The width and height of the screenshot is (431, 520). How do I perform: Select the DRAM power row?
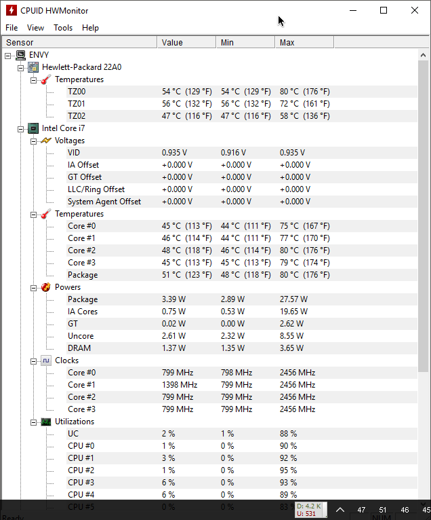pyautogui.click(x=242, y=348)
